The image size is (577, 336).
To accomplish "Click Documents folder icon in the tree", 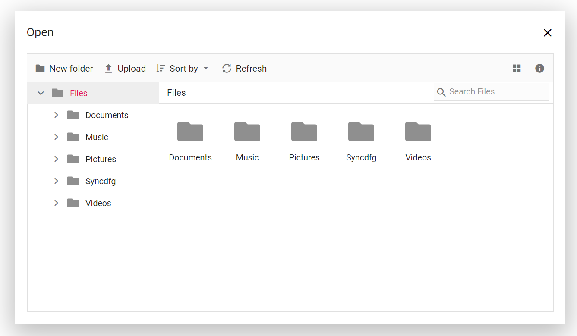I will pos(73,115).
